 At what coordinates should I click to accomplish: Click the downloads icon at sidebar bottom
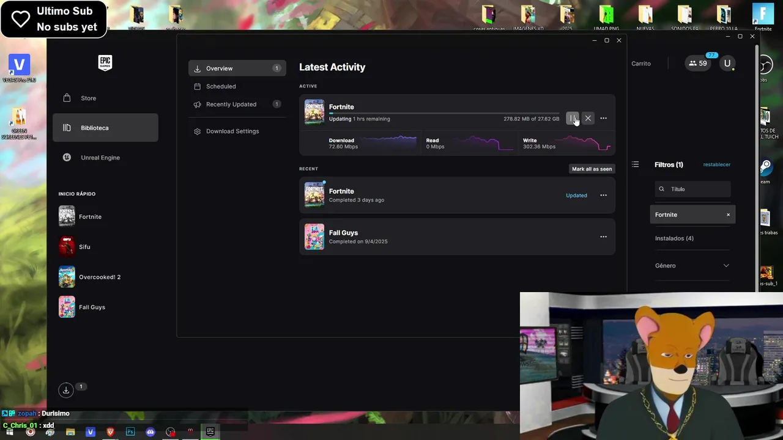tap(65, 390)
